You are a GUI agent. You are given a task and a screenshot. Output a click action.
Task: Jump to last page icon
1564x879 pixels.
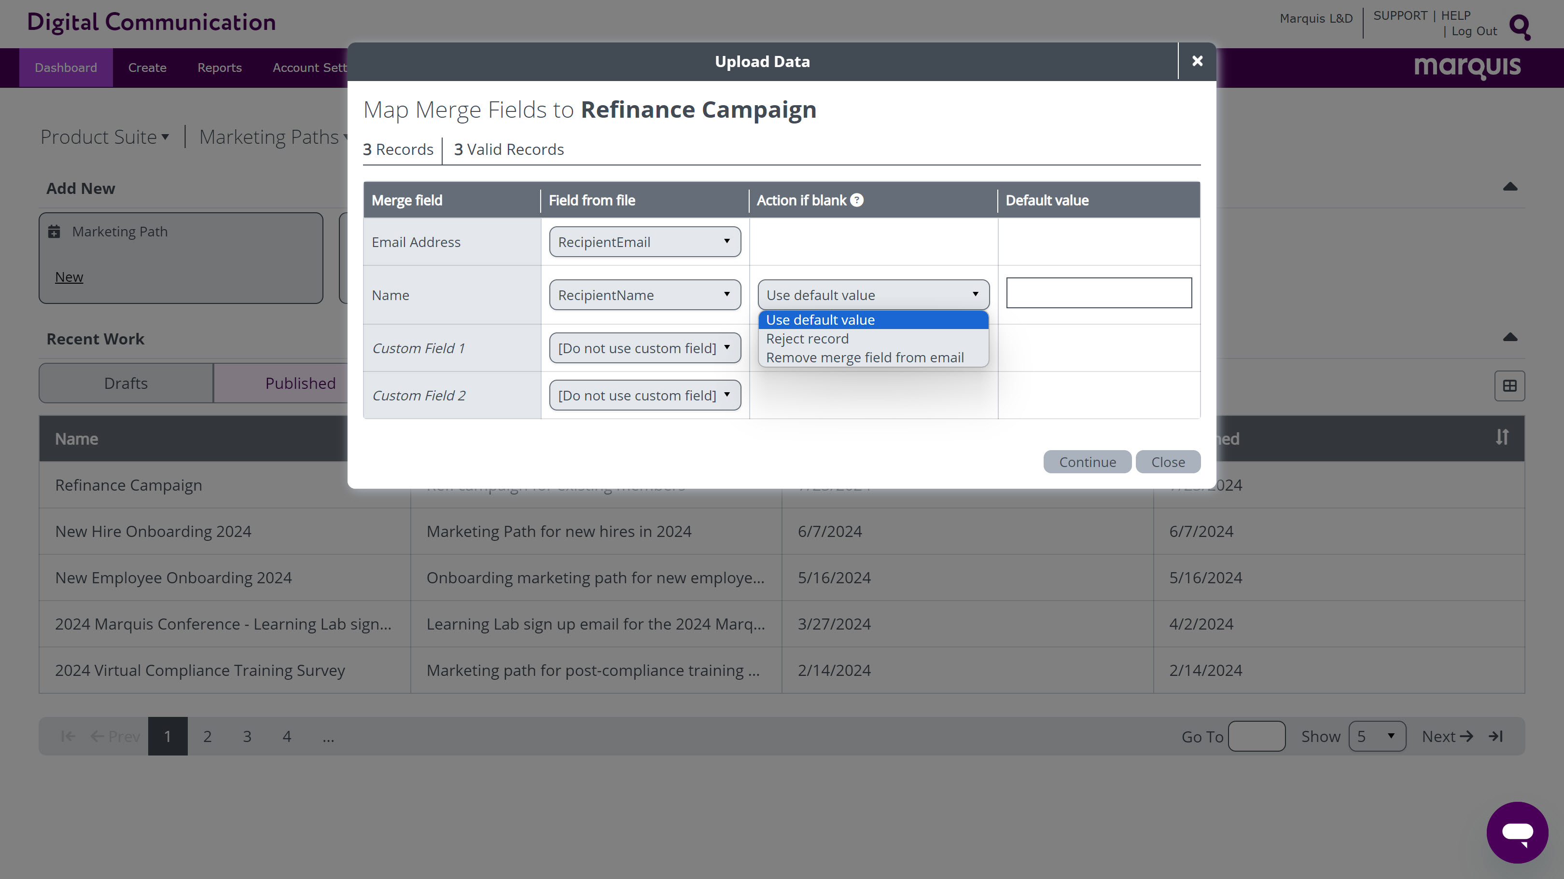1496,737
